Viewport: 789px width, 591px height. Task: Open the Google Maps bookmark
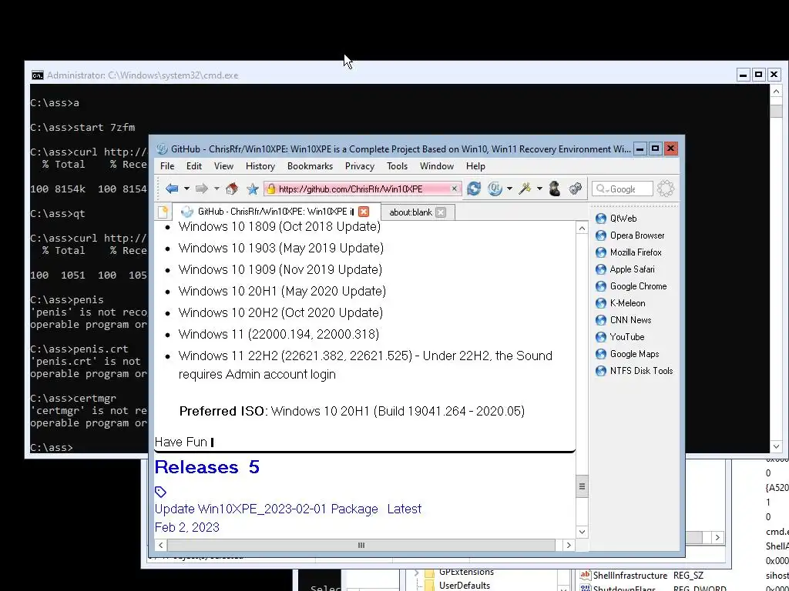click(x=627, y=354)
